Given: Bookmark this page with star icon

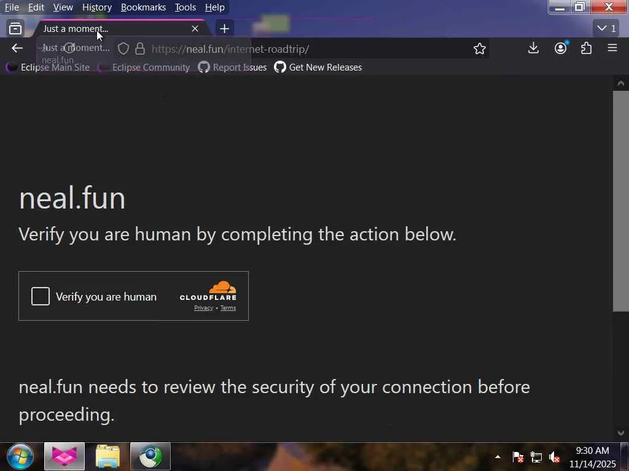Looking at the screenshot, I should coord(479,49).
